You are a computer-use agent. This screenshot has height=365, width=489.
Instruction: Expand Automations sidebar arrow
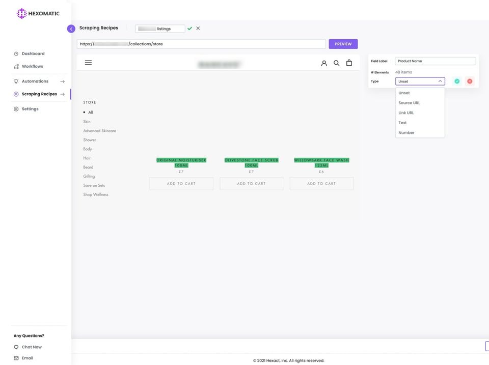[x=62, y=81]
